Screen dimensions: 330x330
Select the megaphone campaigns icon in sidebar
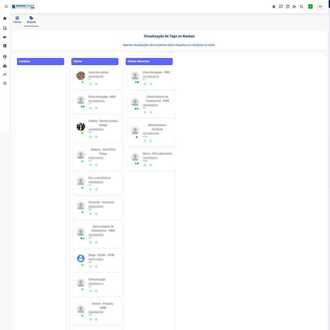pos(4,37)
